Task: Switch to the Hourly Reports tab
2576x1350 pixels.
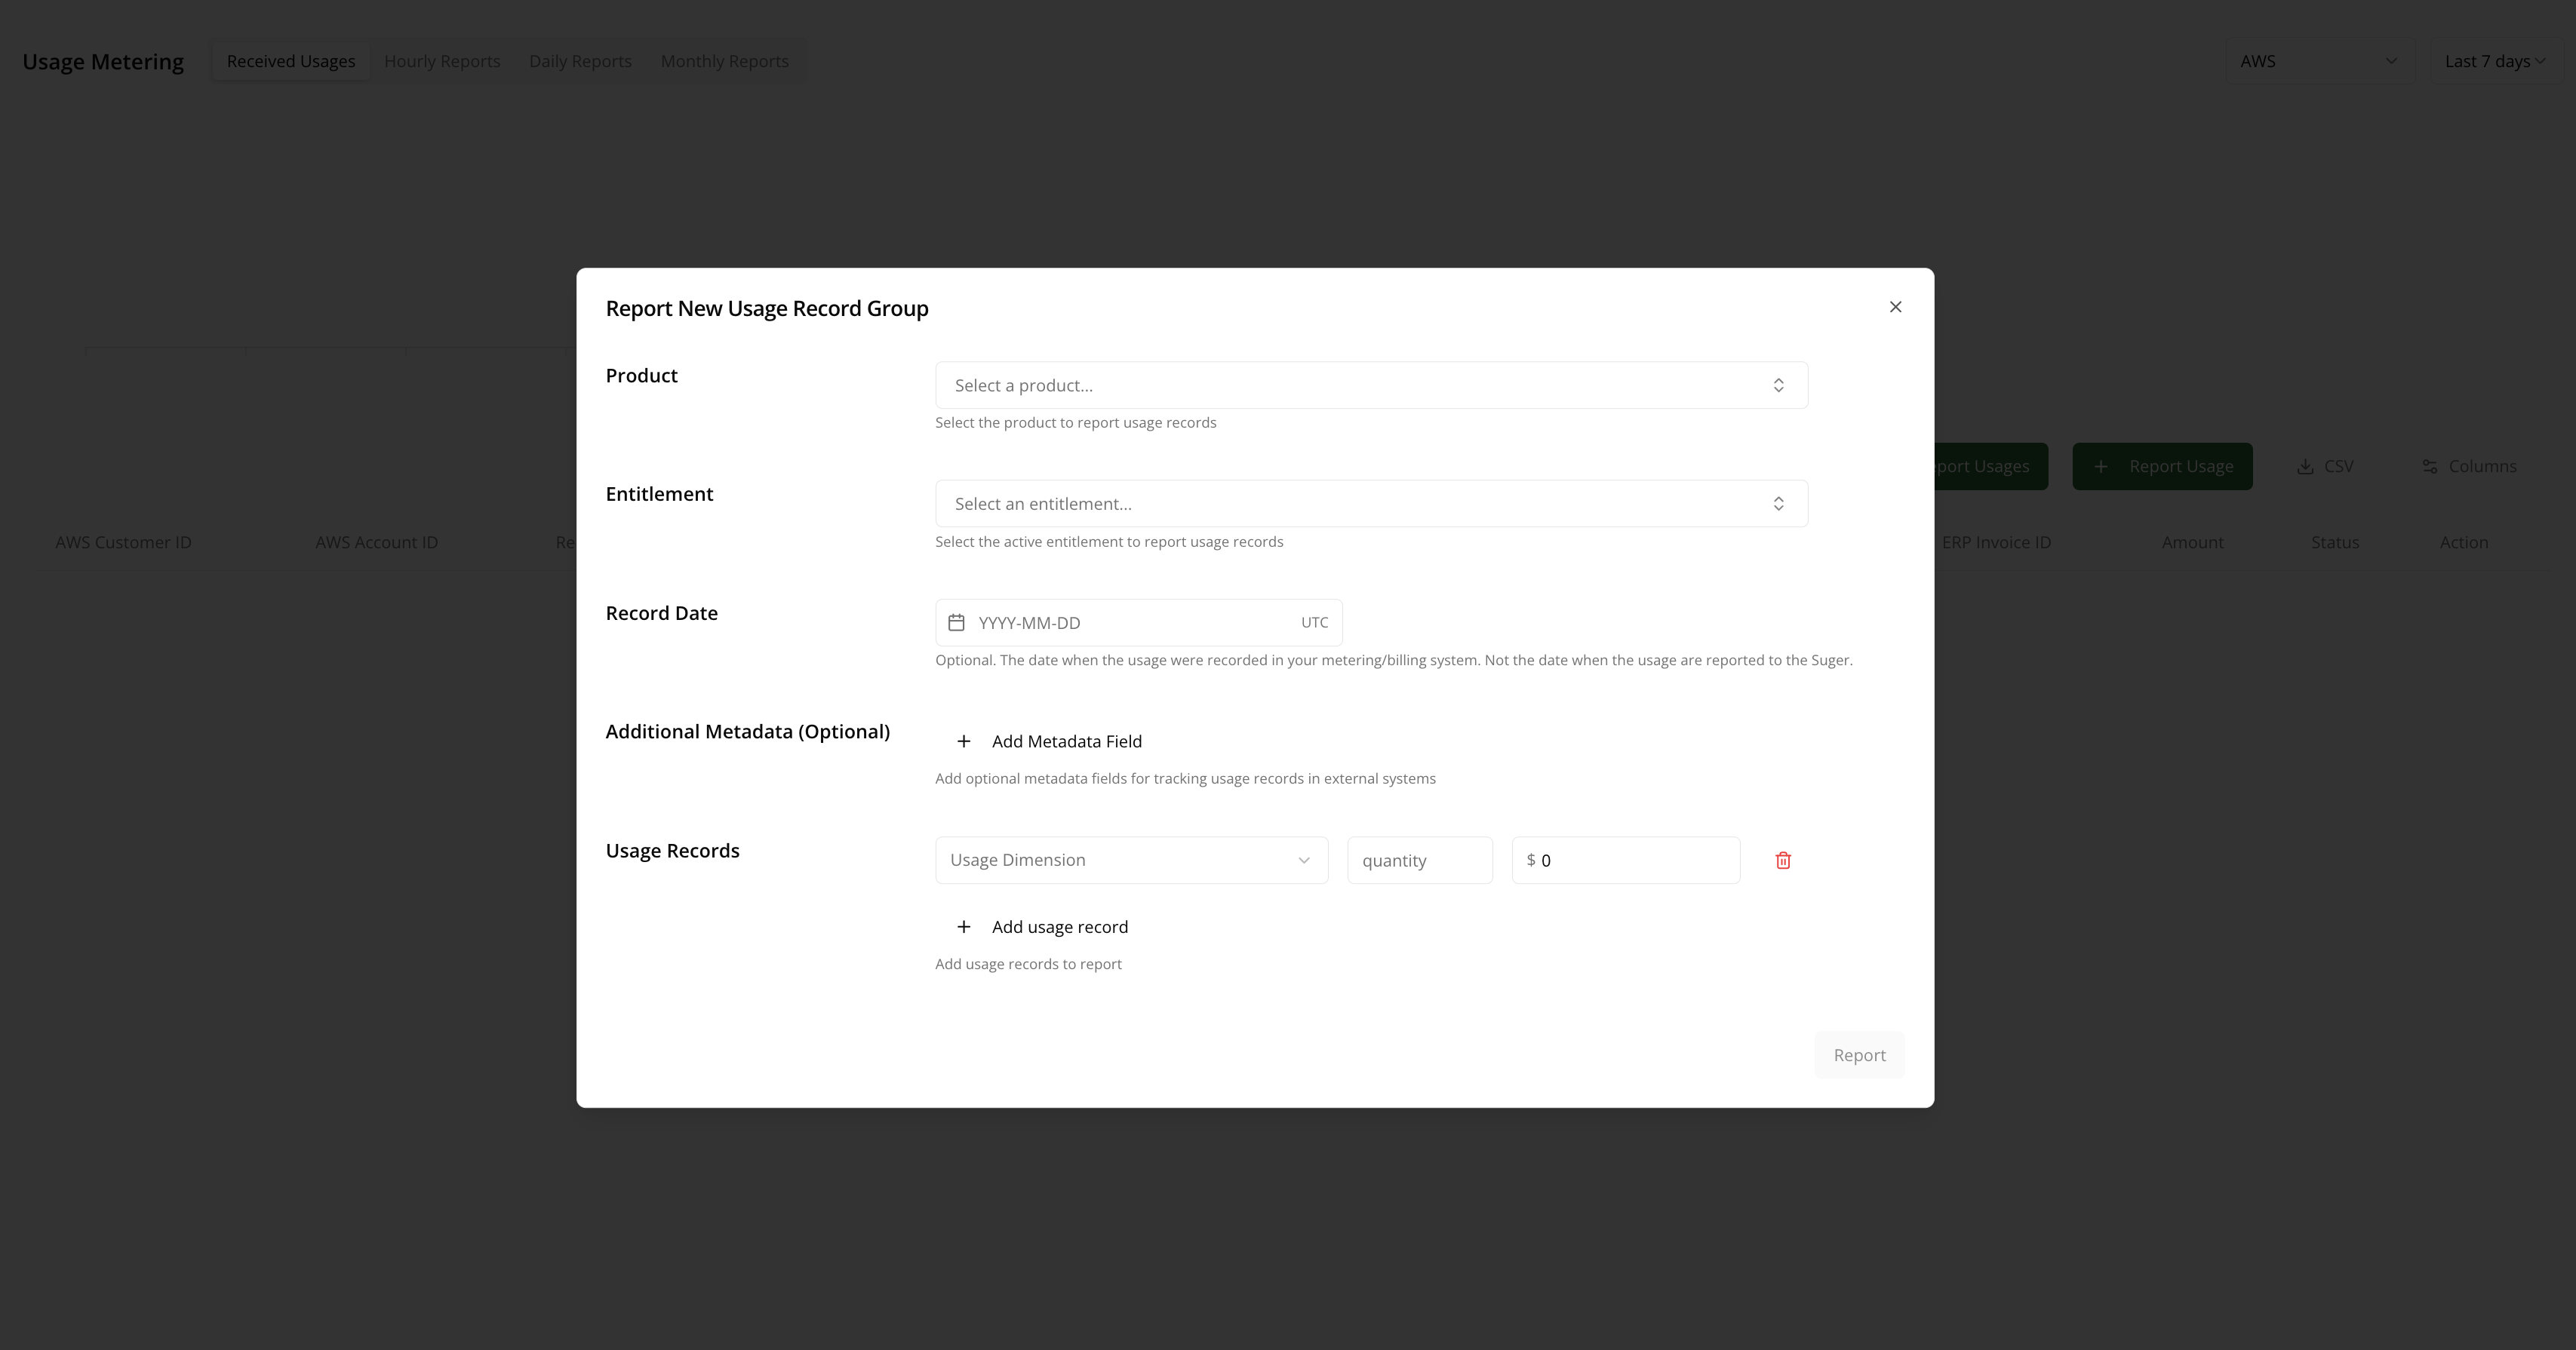Action: coord(442,61)
